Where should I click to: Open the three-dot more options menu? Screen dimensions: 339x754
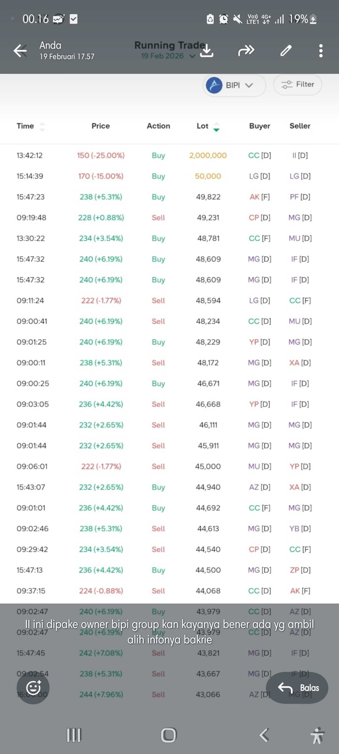click(320, 51)
